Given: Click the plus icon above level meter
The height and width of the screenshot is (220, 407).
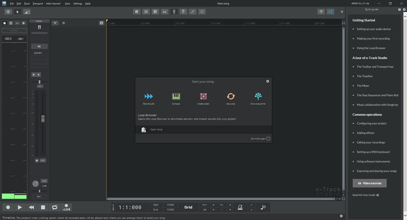Looking at the screenshot, I should pyautogui.click(x=23, y=23).
